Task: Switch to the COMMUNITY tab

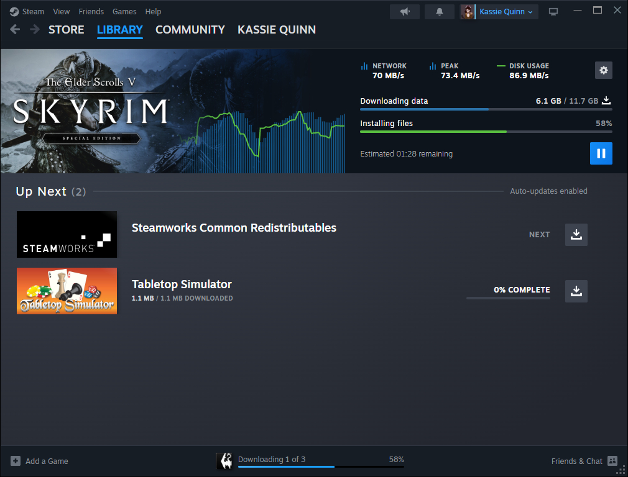Action: point(190,30)
